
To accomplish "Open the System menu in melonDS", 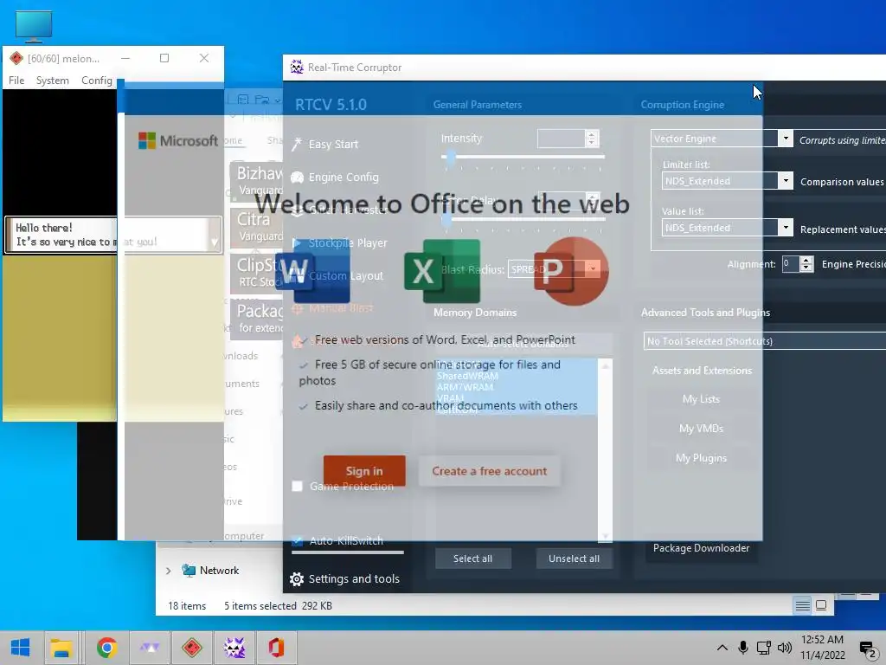I will pos(53,81).
